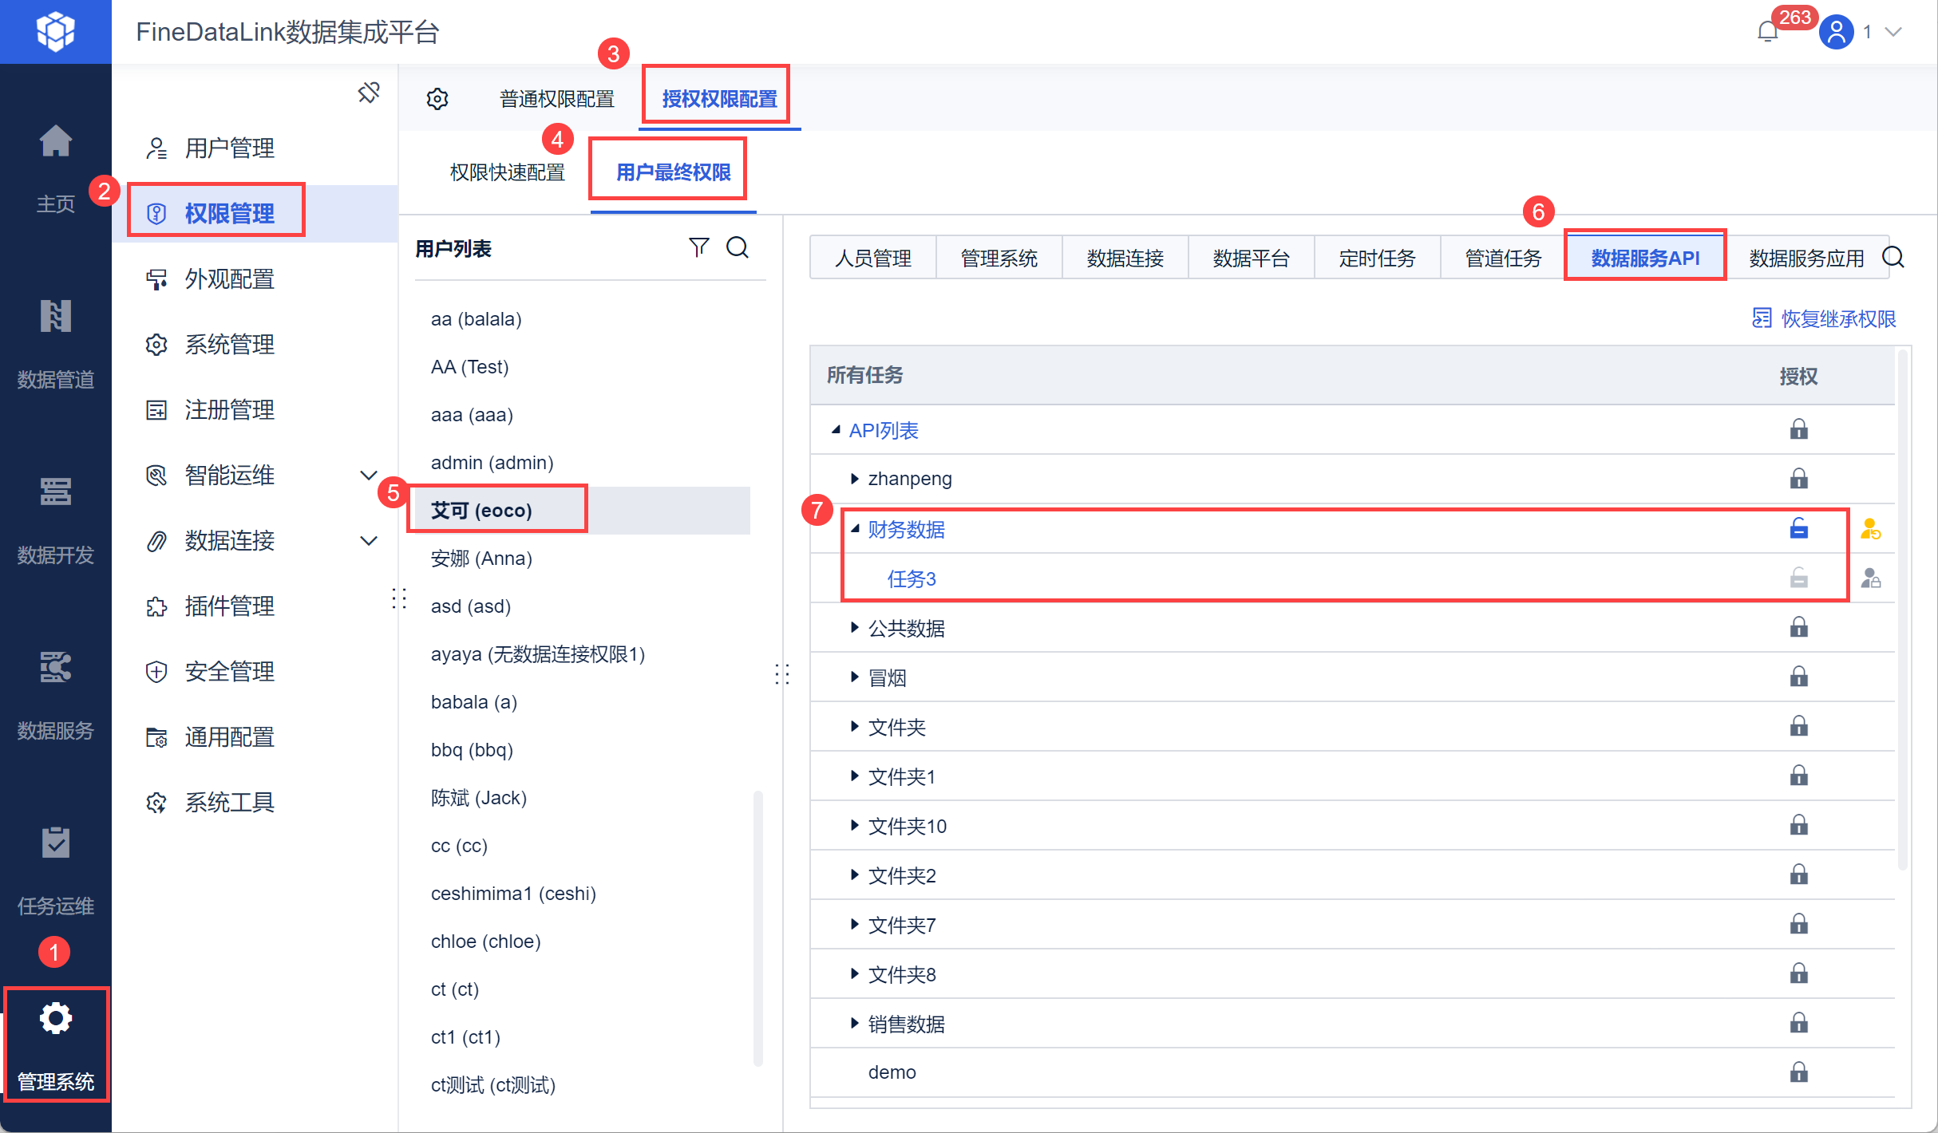Click the filter icon in user list
The height and width of the screenshot is (1133, 1938).
(x=698, y=248)
